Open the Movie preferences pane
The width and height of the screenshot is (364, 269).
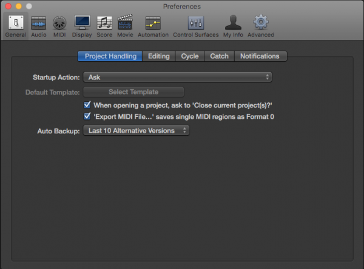point(125,26)
